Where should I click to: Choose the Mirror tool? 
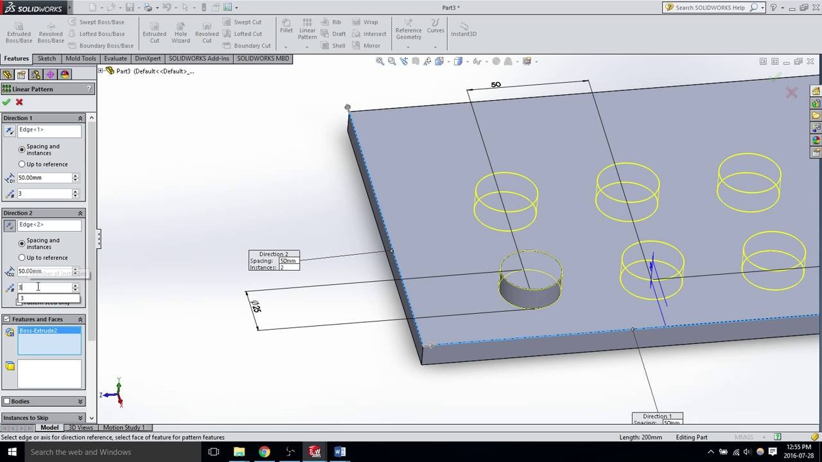click(366, 46)
